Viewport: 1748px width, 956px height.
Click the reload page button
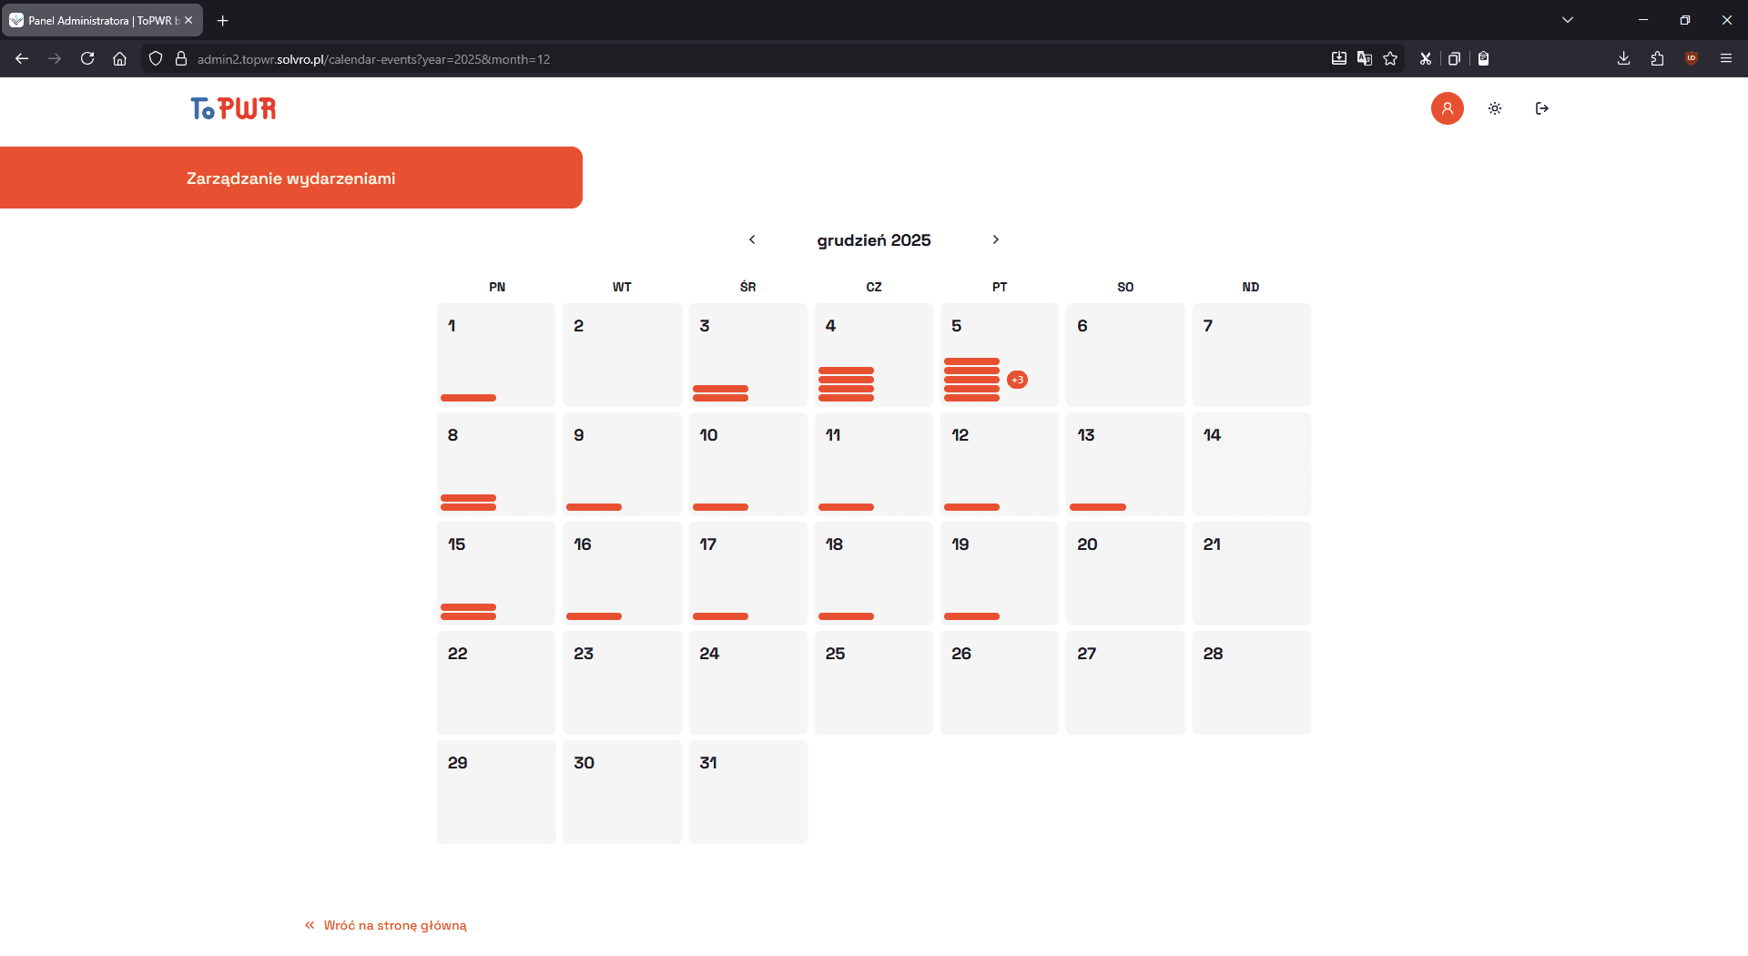87,58
